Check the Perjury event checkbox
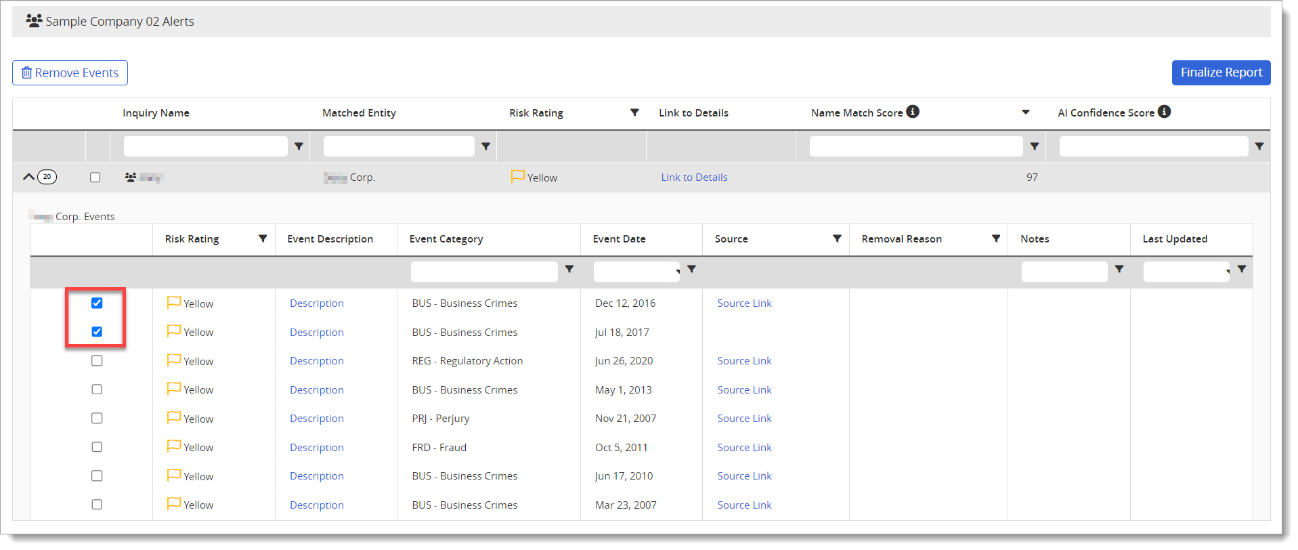Screen dimensions: 1298x550 coord(97,418)
